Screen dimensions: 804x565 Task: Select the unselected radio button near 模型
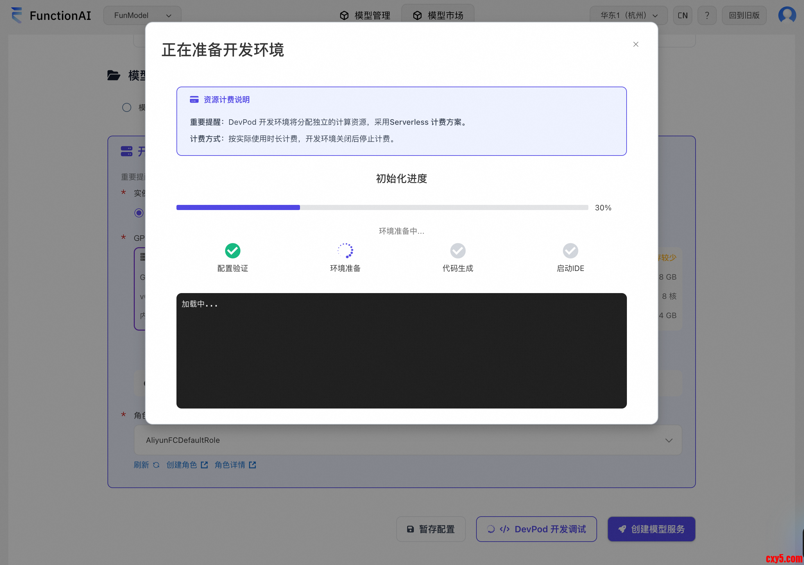[x=127, y=107]
